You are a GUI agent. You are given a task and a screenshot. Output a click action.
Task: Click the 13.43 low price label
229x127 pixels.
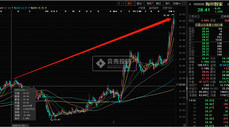[x=57, y=120]
